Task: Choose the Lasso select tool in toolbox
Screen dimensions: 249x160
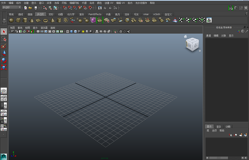Action: tap(4, 39)
